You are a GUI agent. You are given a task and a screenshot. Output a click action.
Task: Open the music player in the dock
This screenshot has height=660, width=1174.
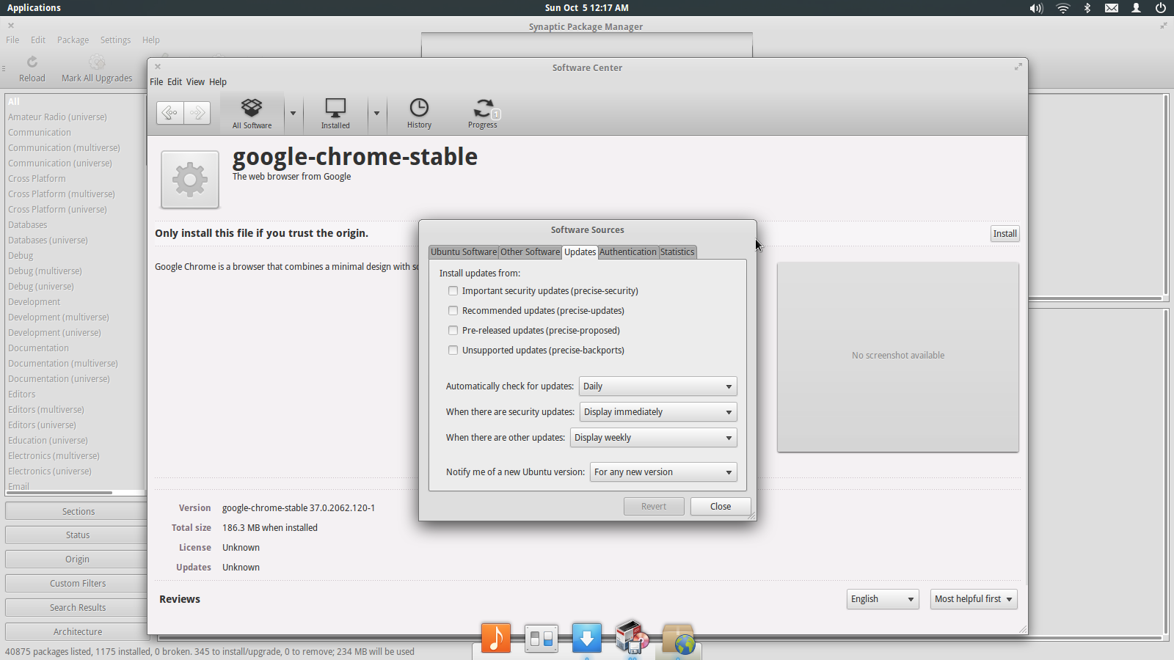click(x=496, y=637)
